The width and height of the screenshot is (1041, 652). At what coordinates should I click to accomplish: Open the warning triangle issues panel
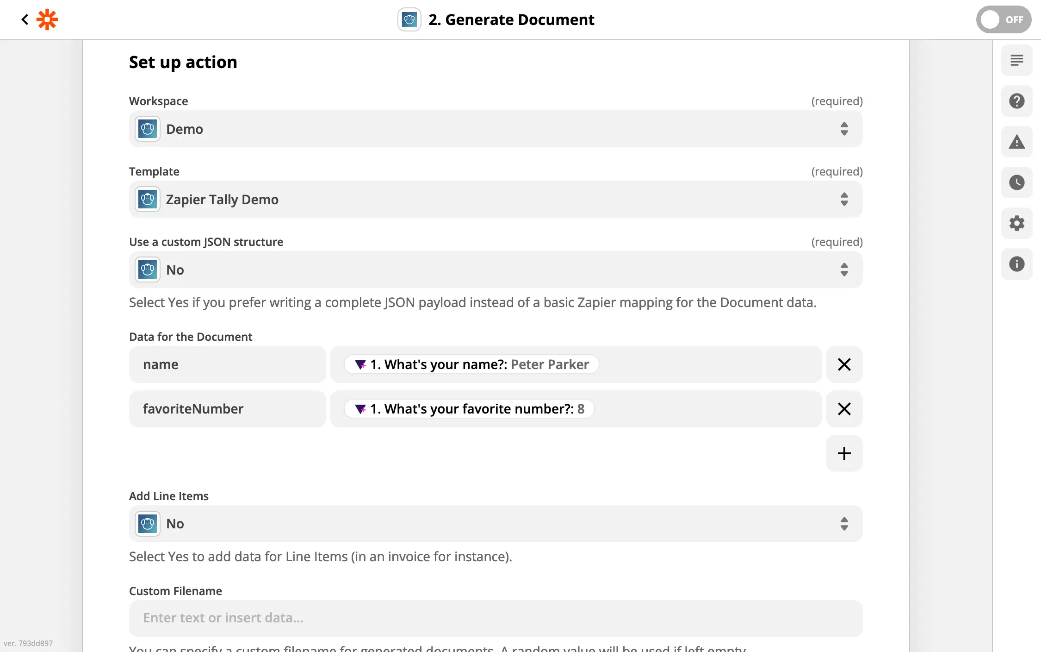tap(1016, 142)
